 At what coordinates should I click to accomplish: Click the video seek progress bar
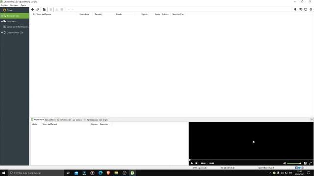[x=251, y=160]
